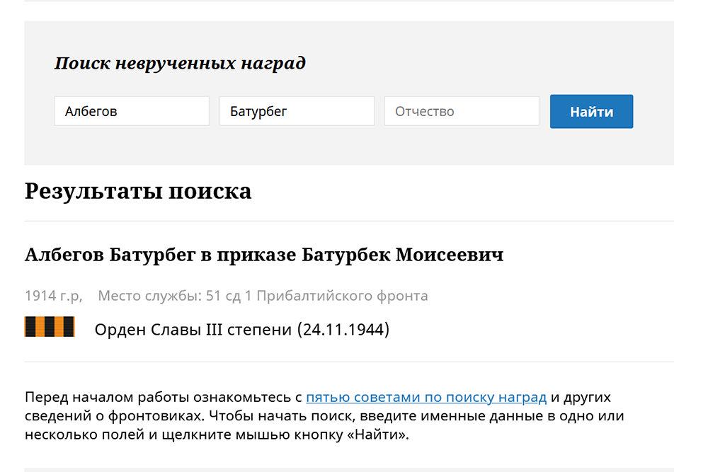This screenshot has height=472, width=708.
Task: Click the award date 24.11.1944
Action: pos(343,330)
